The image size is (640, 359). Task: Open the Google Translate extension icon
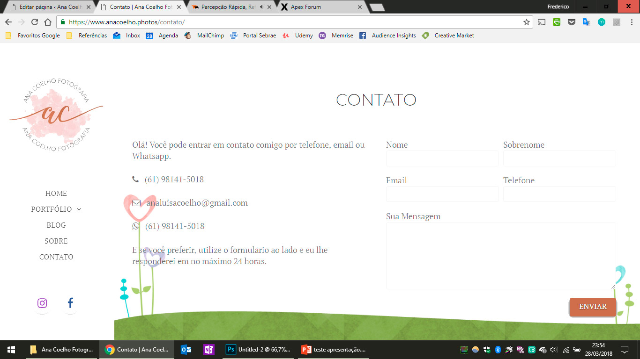click(586, 22)
